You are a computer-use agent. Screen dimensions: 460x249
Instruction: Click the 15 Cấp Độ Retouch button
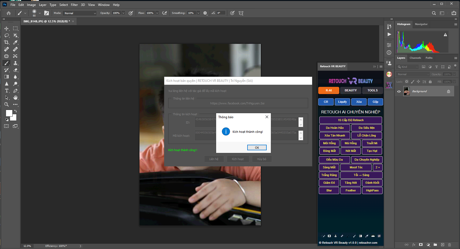[x=351, y=120]
